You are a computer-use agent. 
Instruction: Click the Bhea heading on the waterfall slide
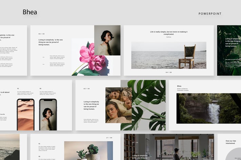coord(179,86)
